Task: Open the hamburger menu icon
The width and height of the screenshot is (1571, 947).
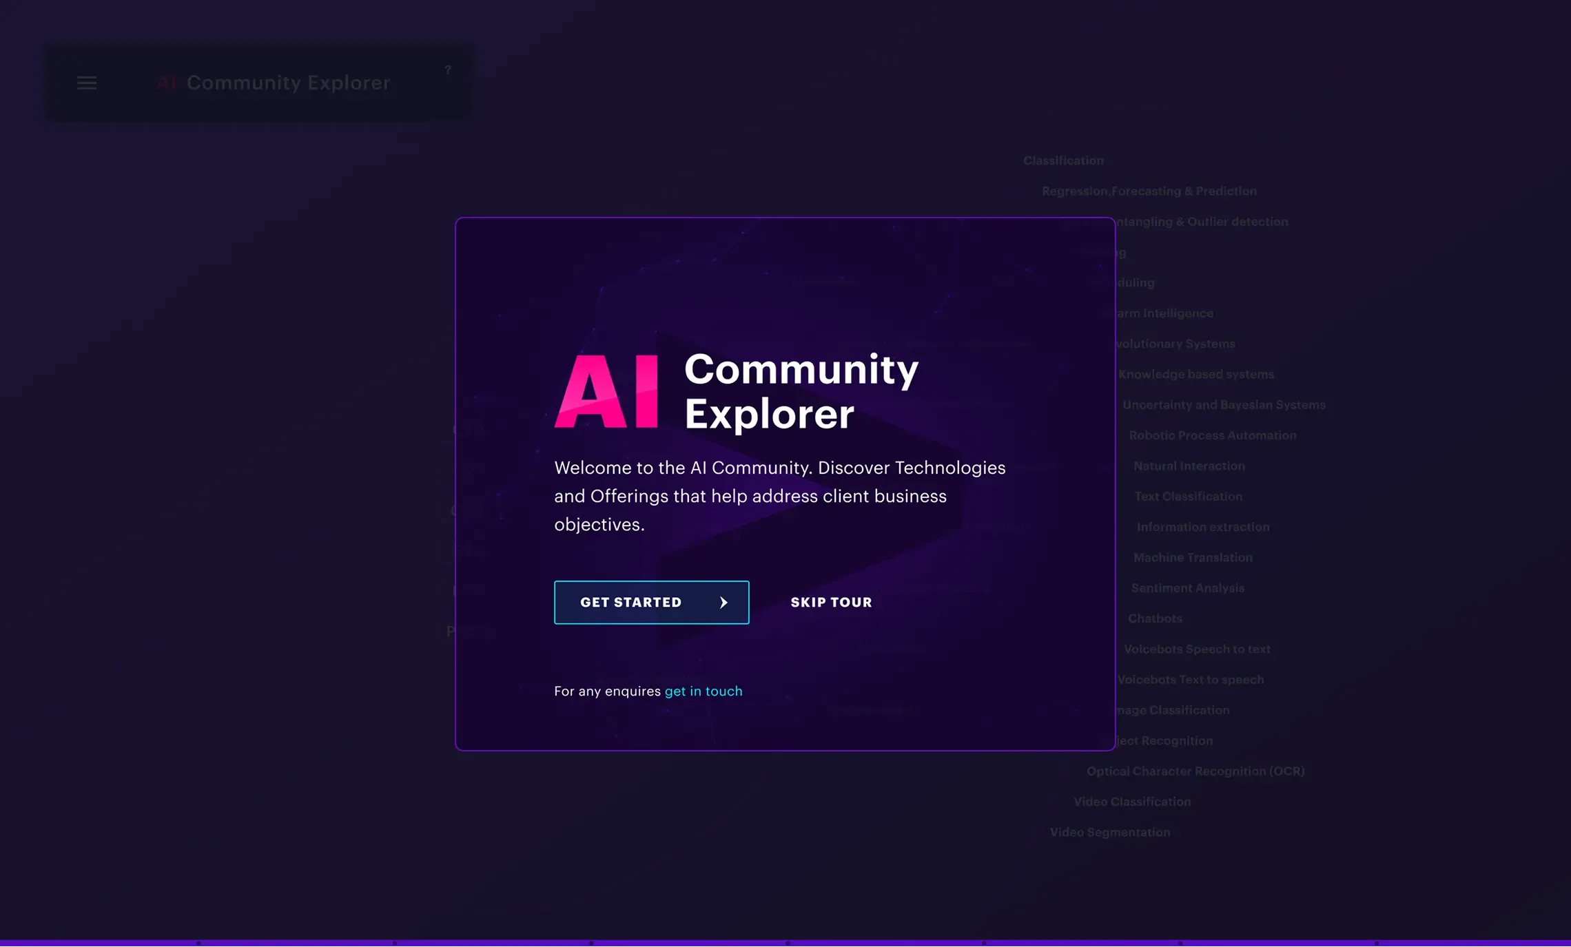Action: 87,83
